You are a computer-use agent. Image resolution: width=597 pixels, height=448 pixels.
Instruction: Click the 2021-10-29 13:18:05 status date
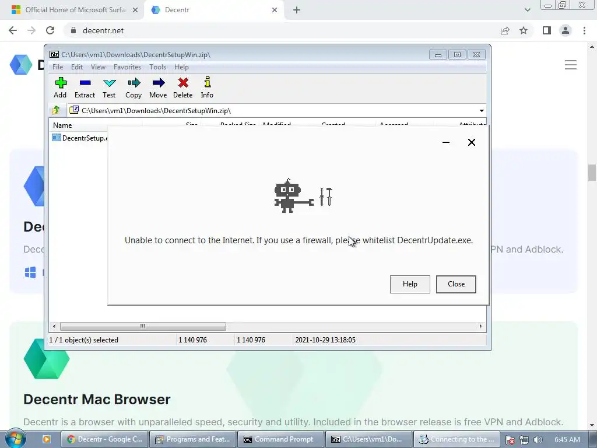tap(325, 340)
